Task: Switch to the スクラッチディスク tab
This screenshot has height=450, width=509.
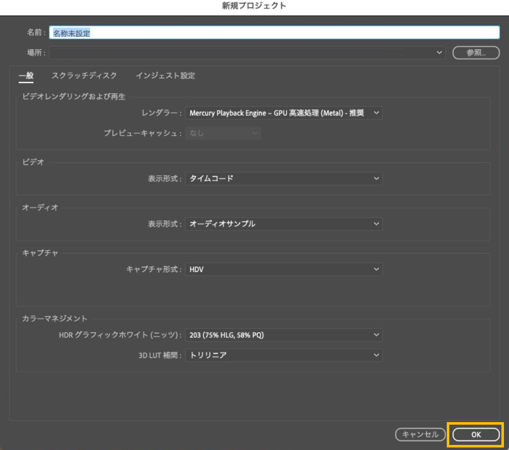Action: pyautogui.click(x=84, y=76)
